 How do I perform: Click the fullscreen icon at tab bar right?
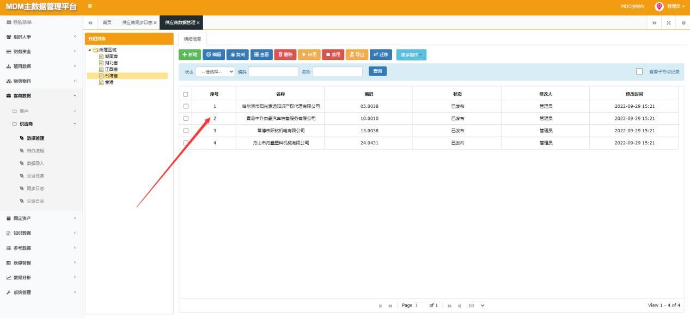[669, 22]
